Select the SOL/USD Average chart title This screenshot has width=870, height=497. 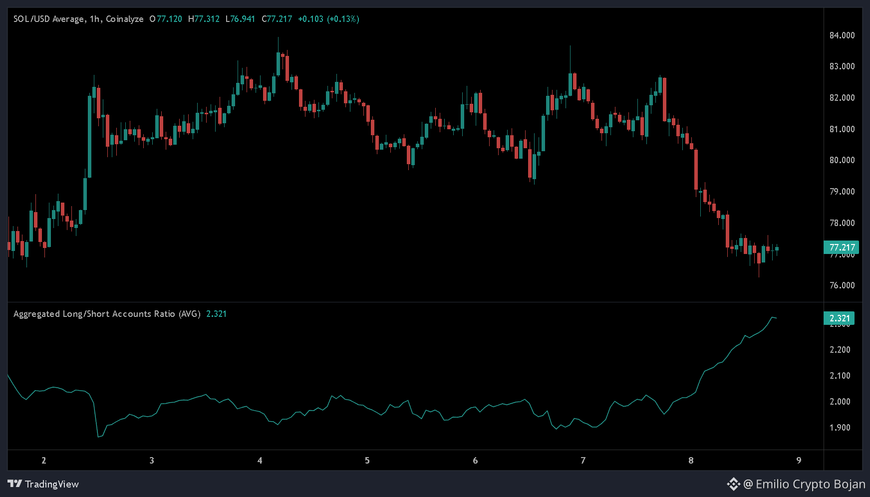tap(78, 19)
